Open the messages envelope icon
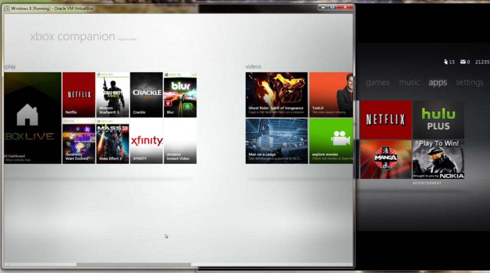This screenshot has width=490, height=273. pos(463,62)
